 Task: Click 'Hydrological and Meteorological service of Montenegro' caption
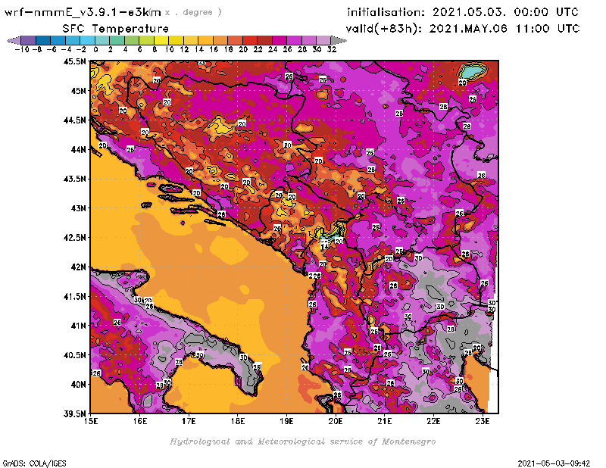click(x=302, y=441)
